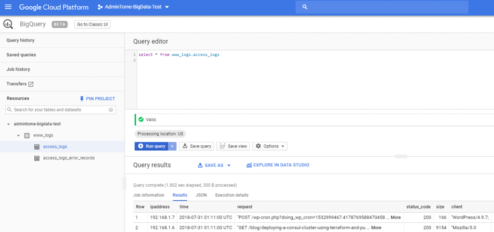Click the Processing location: US chip
This screenshot has height=232, width=494.
coord(160,134)
